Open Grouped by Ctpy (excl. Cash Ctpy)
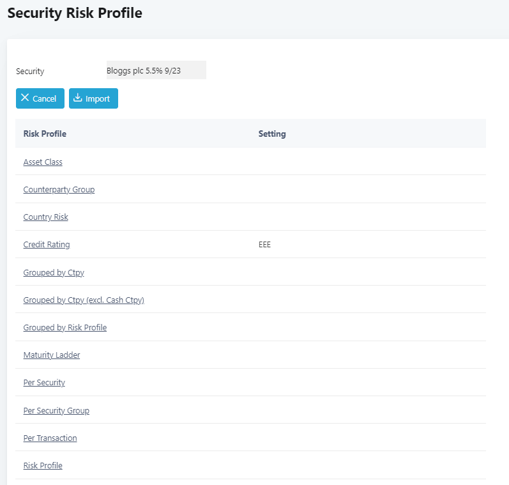Viewport: 509px width, 485px height. [84, 300]
